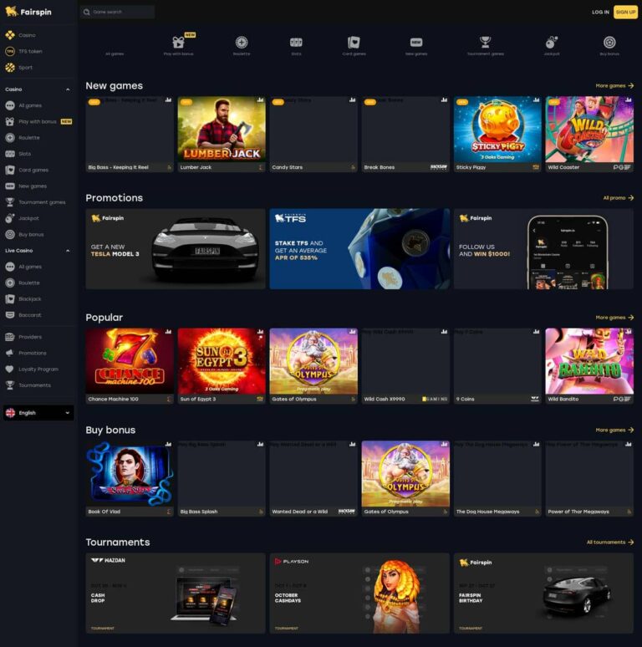Go to the Sport section
642x647 pixels.
pos(19,67)
